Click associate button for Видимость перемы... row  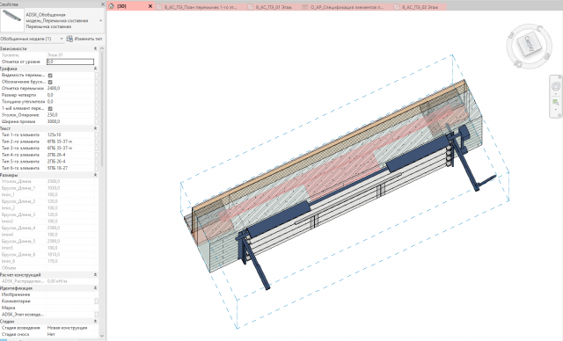(x=96, y=76)
